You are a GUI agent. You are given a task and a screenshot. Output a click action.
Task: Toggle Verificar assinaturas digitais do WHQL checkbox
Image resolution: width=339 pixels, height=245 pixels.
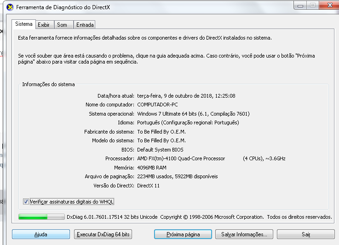click(26, 202)
